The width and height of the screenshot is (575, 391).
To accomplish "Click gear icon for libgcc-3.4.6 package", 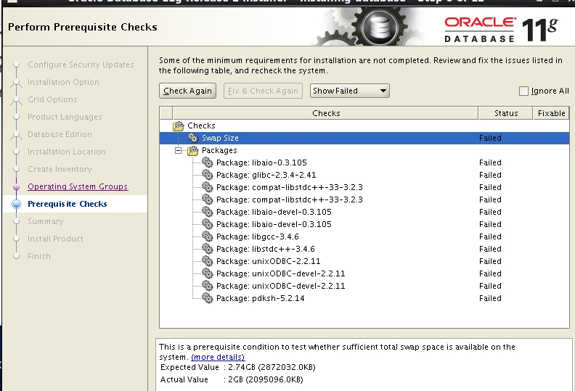I will point(207,236).
